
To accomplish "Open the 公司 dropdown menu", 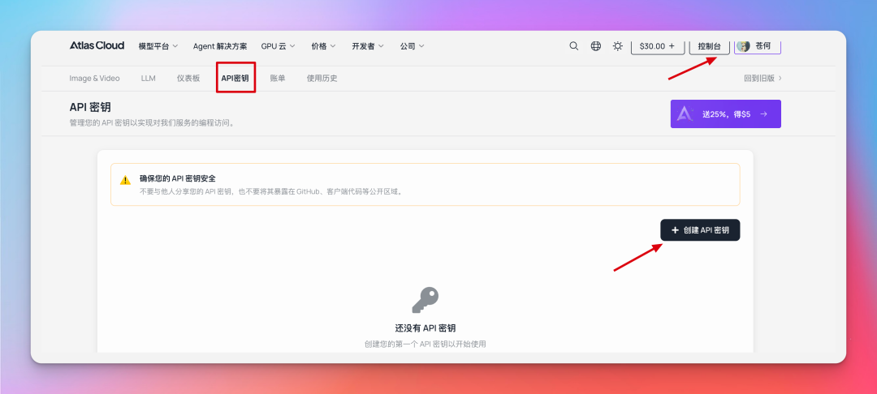I will point(412,46).
